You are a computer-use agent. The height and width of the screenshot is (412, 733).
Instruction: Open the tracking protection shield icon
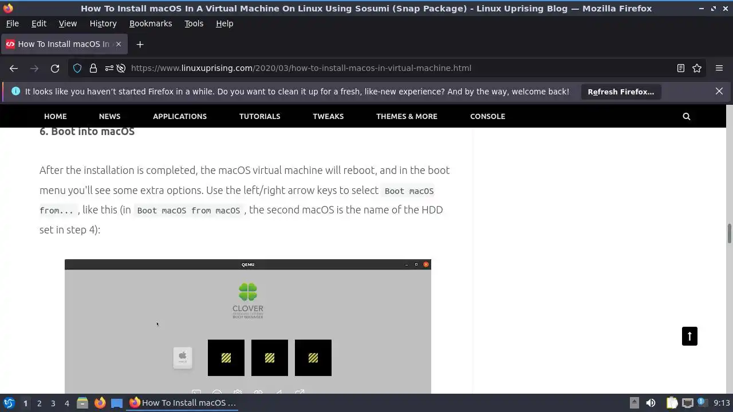click(77, 68)
